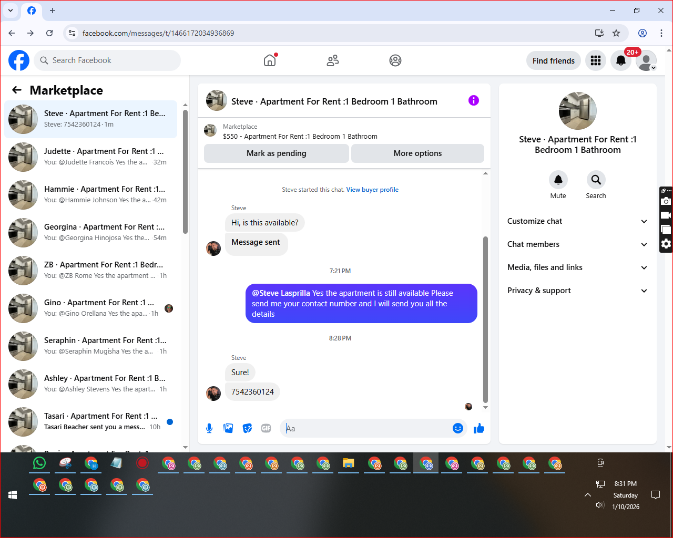Open tab search dropdown arrow
This screenshot has width=673, height=538.
coord(11,11)
